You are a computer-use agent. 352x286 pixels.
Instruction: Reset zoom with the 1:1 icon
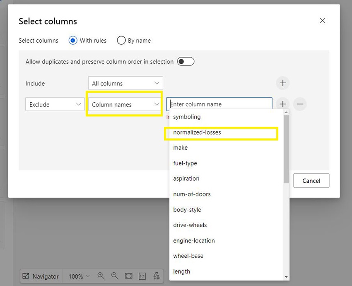point(142,276)
